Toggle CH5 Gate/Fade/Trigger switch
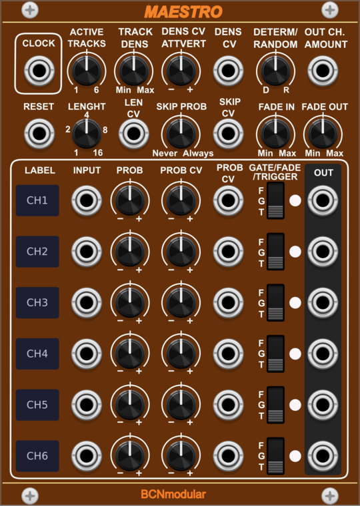This screenshot has width=360, height=506. 275,405
